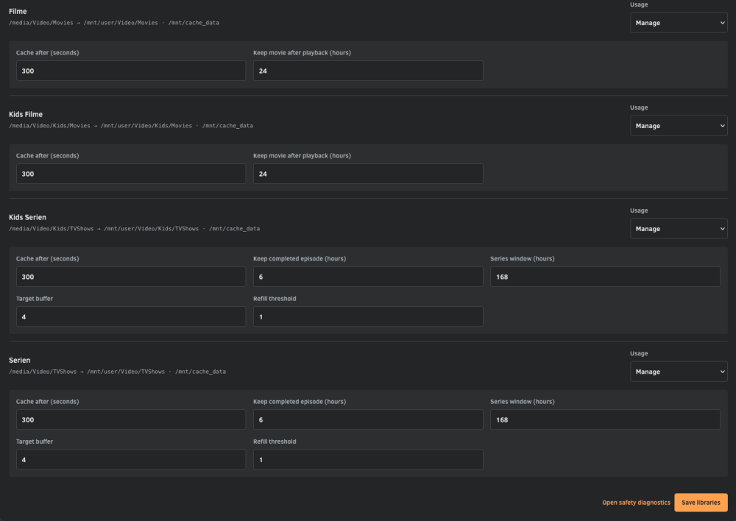Viewport: 736px width, 521px height.
Task: Select the Kids Serien library title
Action: pos(28,217)
